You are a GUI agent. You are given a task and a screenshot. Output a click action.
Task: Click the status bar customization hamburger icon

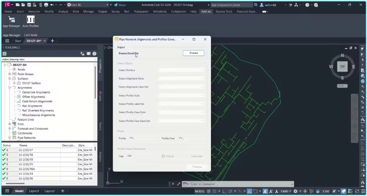[x=363, y=191]
